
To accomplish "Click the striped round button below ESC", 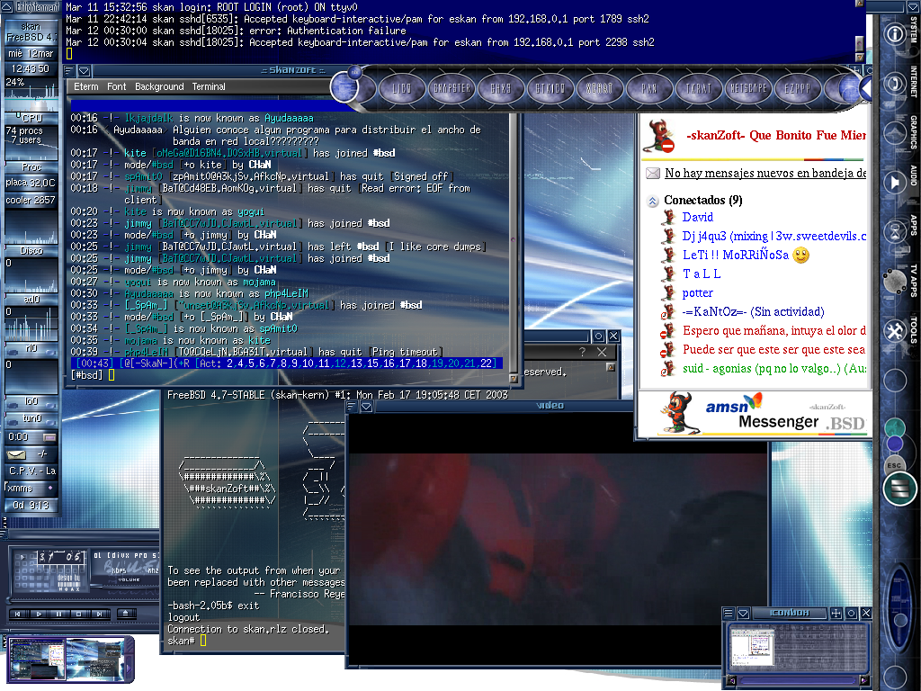I will (899, 489).
